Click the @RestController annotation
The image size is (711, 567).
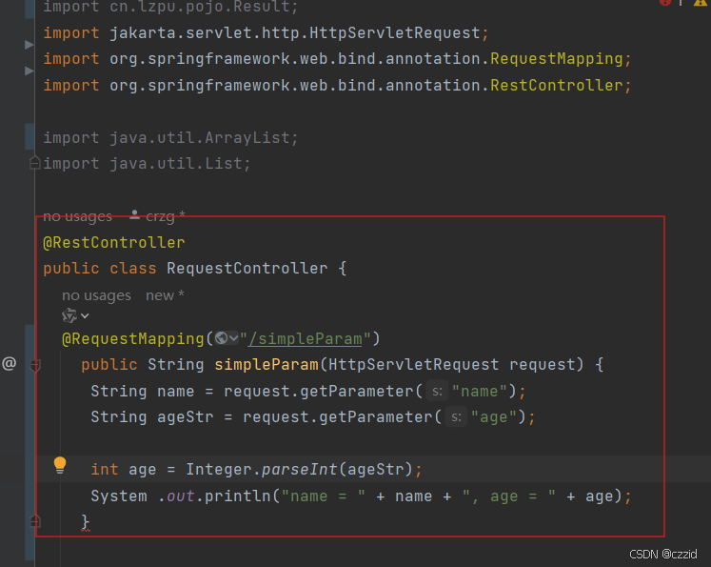pyautogui.click(x=114, y=242)
